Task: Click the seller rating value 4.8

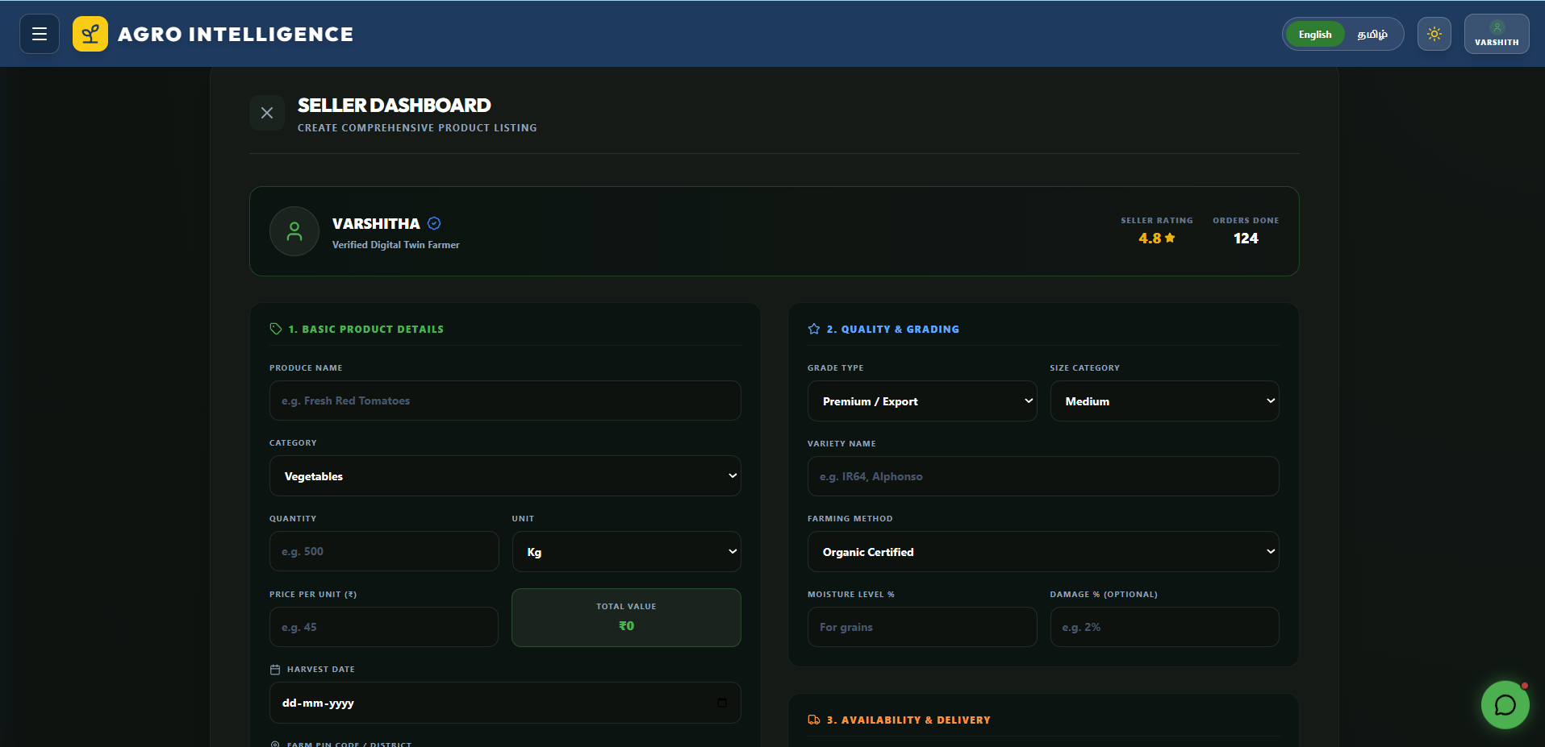Action: pyautogui.click(x=1150, y=238)
